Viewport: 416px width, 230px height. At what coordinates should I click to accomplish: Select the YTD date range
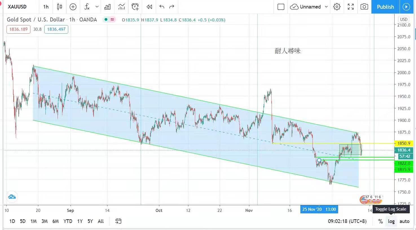(68, 221)
